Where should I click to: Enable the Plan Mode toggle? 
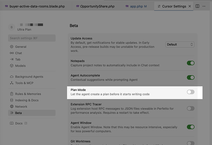click(190, 92)
